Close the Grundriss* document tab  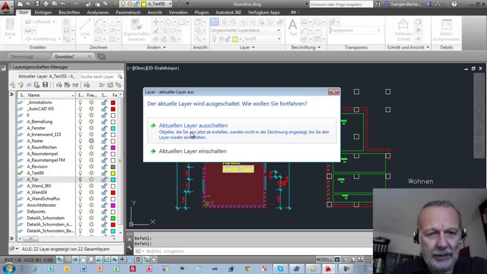click(x=89, y=56)
